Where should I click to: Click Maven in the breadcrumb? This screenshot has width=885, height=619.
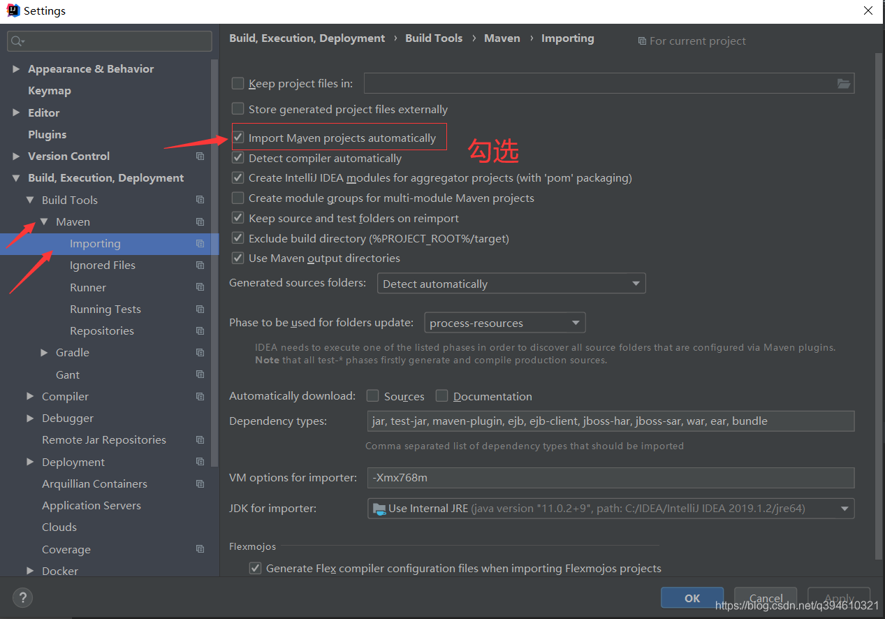pyautogui.click(x=502, y=38)
